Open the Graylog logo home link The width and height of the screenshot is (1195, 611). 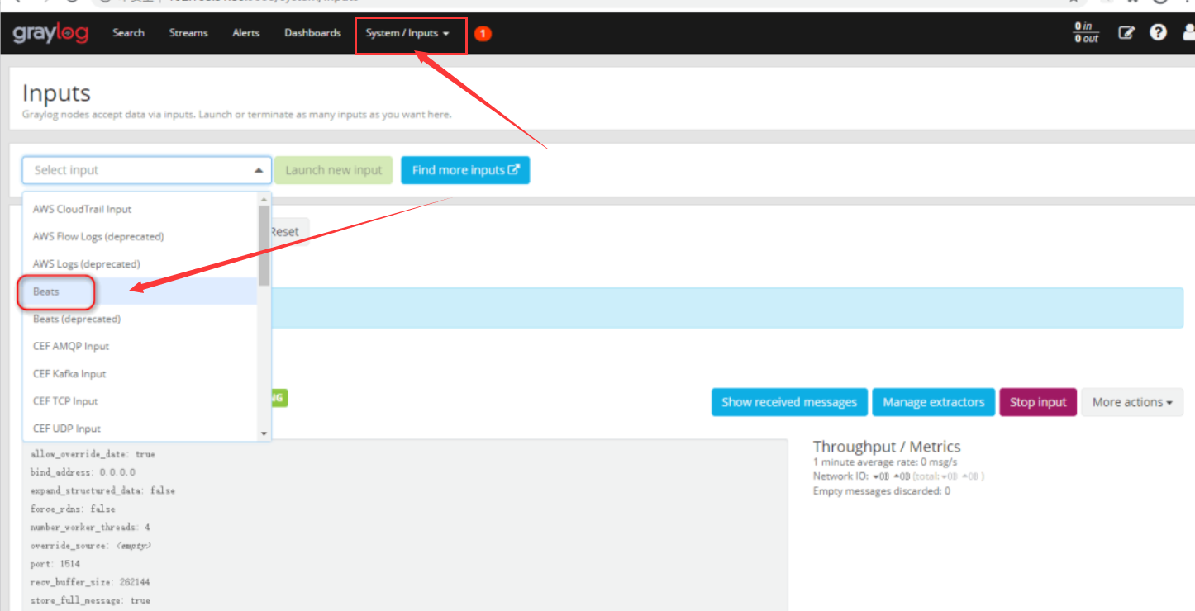coord(50,34)
